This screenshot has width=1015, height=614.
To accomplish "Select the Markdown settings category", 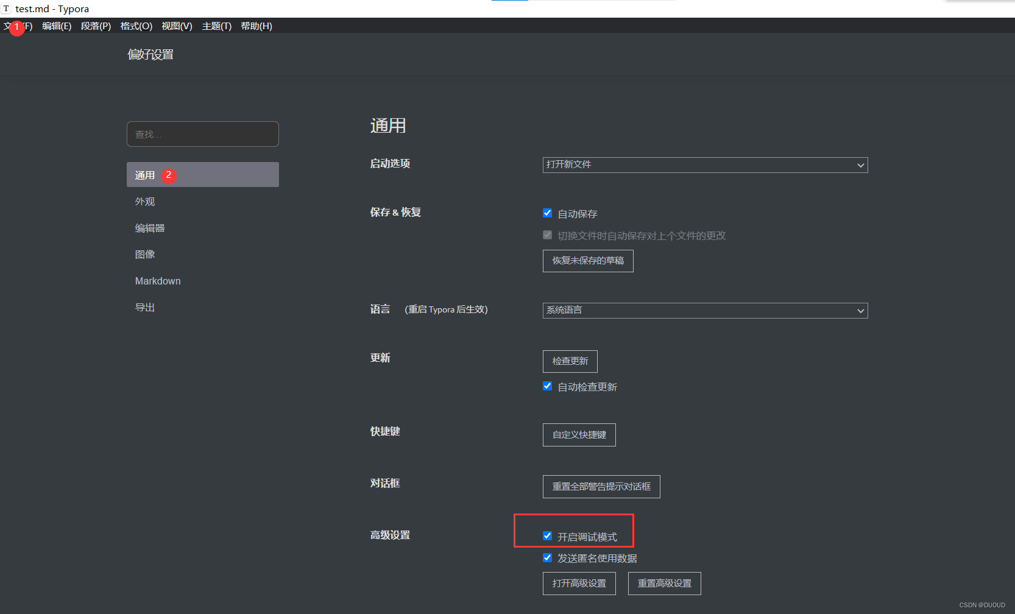I will [203, 281].
